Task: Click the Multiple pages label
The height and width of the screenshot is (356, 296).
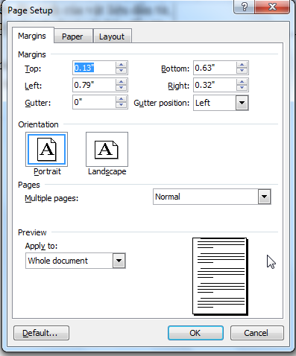Action: click(51, 198)
